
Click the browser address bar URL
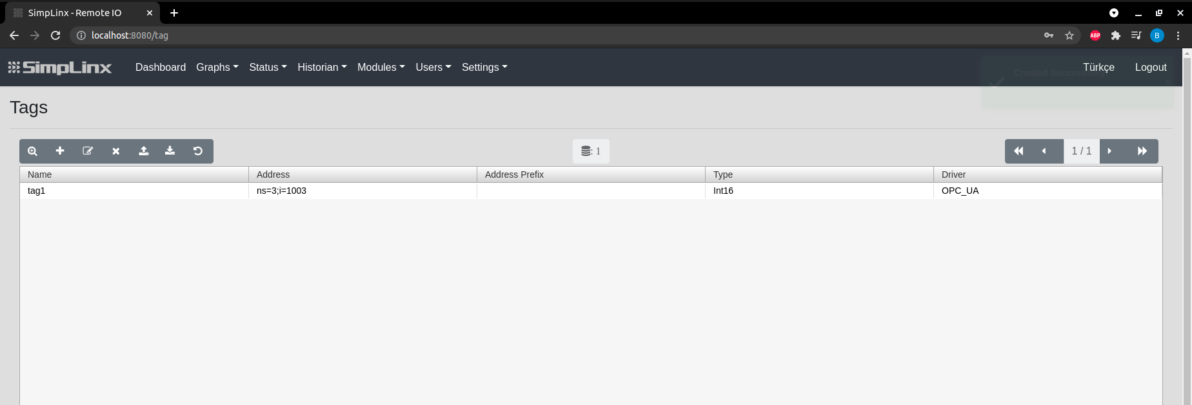click(130, 35)
